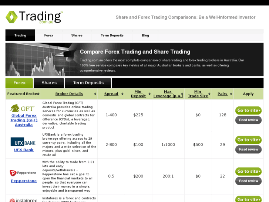
Task: Sort table by Pairs header
Action: (x=222, y=94)
